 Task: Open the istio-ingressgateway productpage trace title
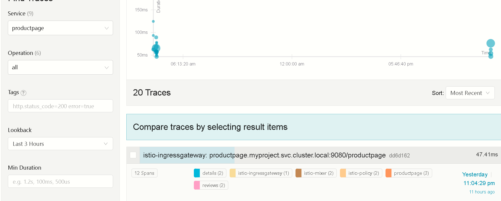pos(264,155)
